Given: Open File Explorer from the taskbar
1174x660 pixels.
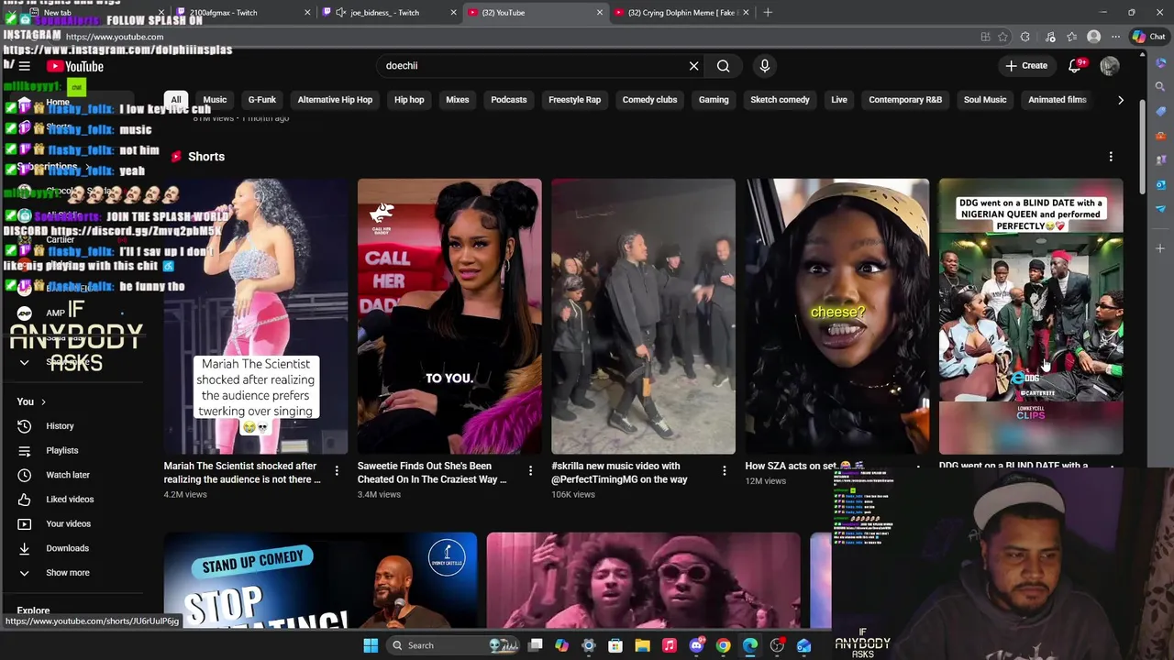Looking at the screenshot, I should 642,645.
